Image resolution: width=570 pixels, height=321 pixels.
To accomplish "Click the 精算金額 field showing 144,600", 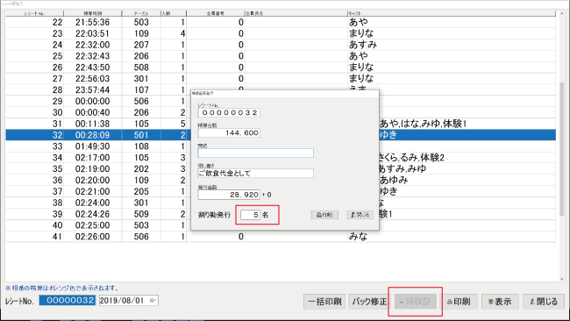I will (229, 133).
